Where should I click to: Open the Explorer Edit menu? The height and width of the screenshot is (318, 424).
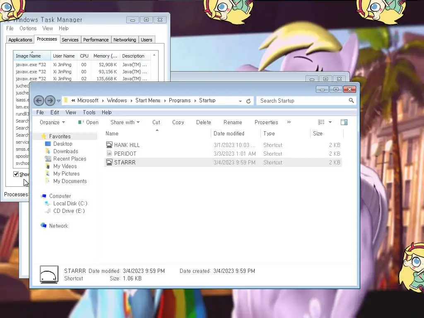coord(55,112)
